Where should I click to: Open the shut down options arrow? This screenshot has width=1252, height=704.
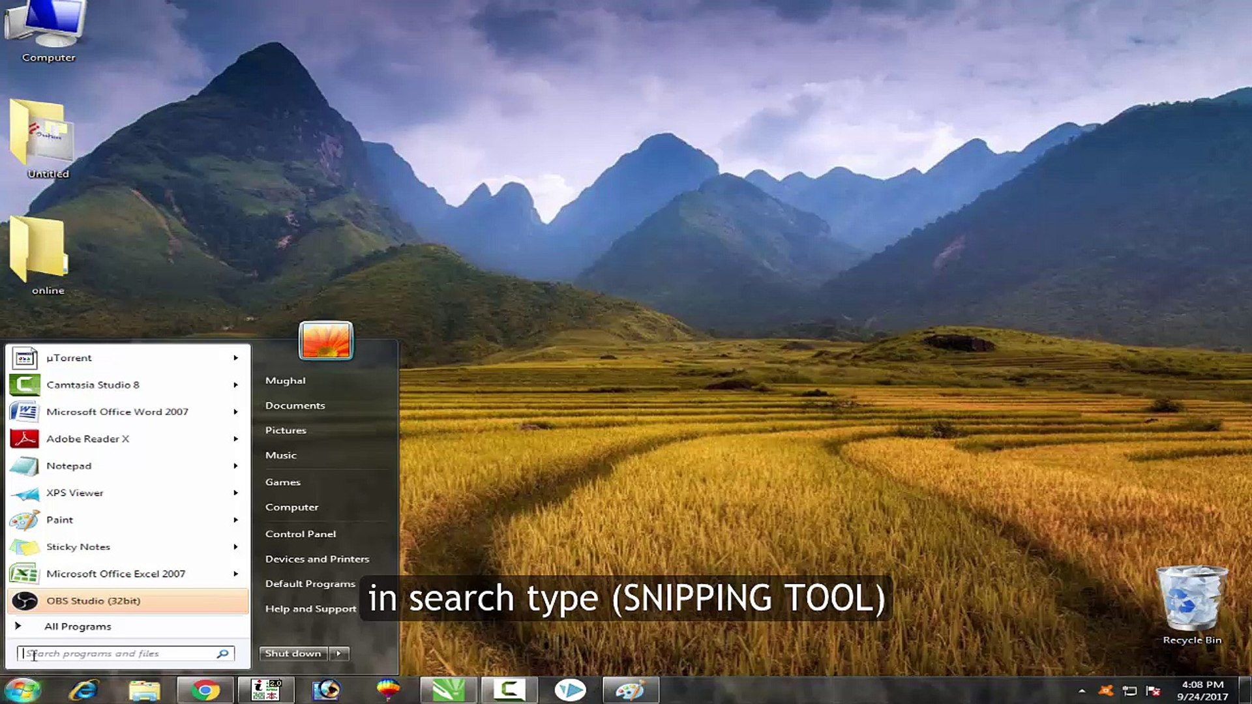[x=339, y=653]
